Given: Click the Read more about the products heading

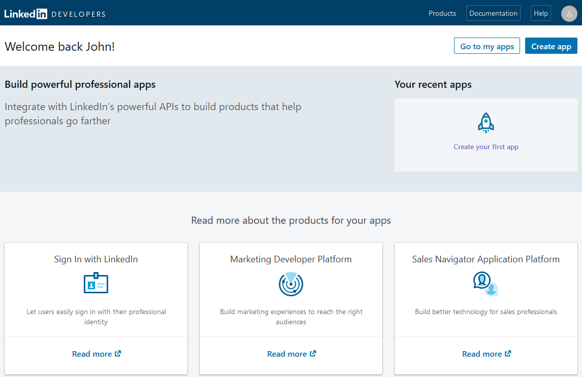Looking at the screenshot, I should pos(291,221).
